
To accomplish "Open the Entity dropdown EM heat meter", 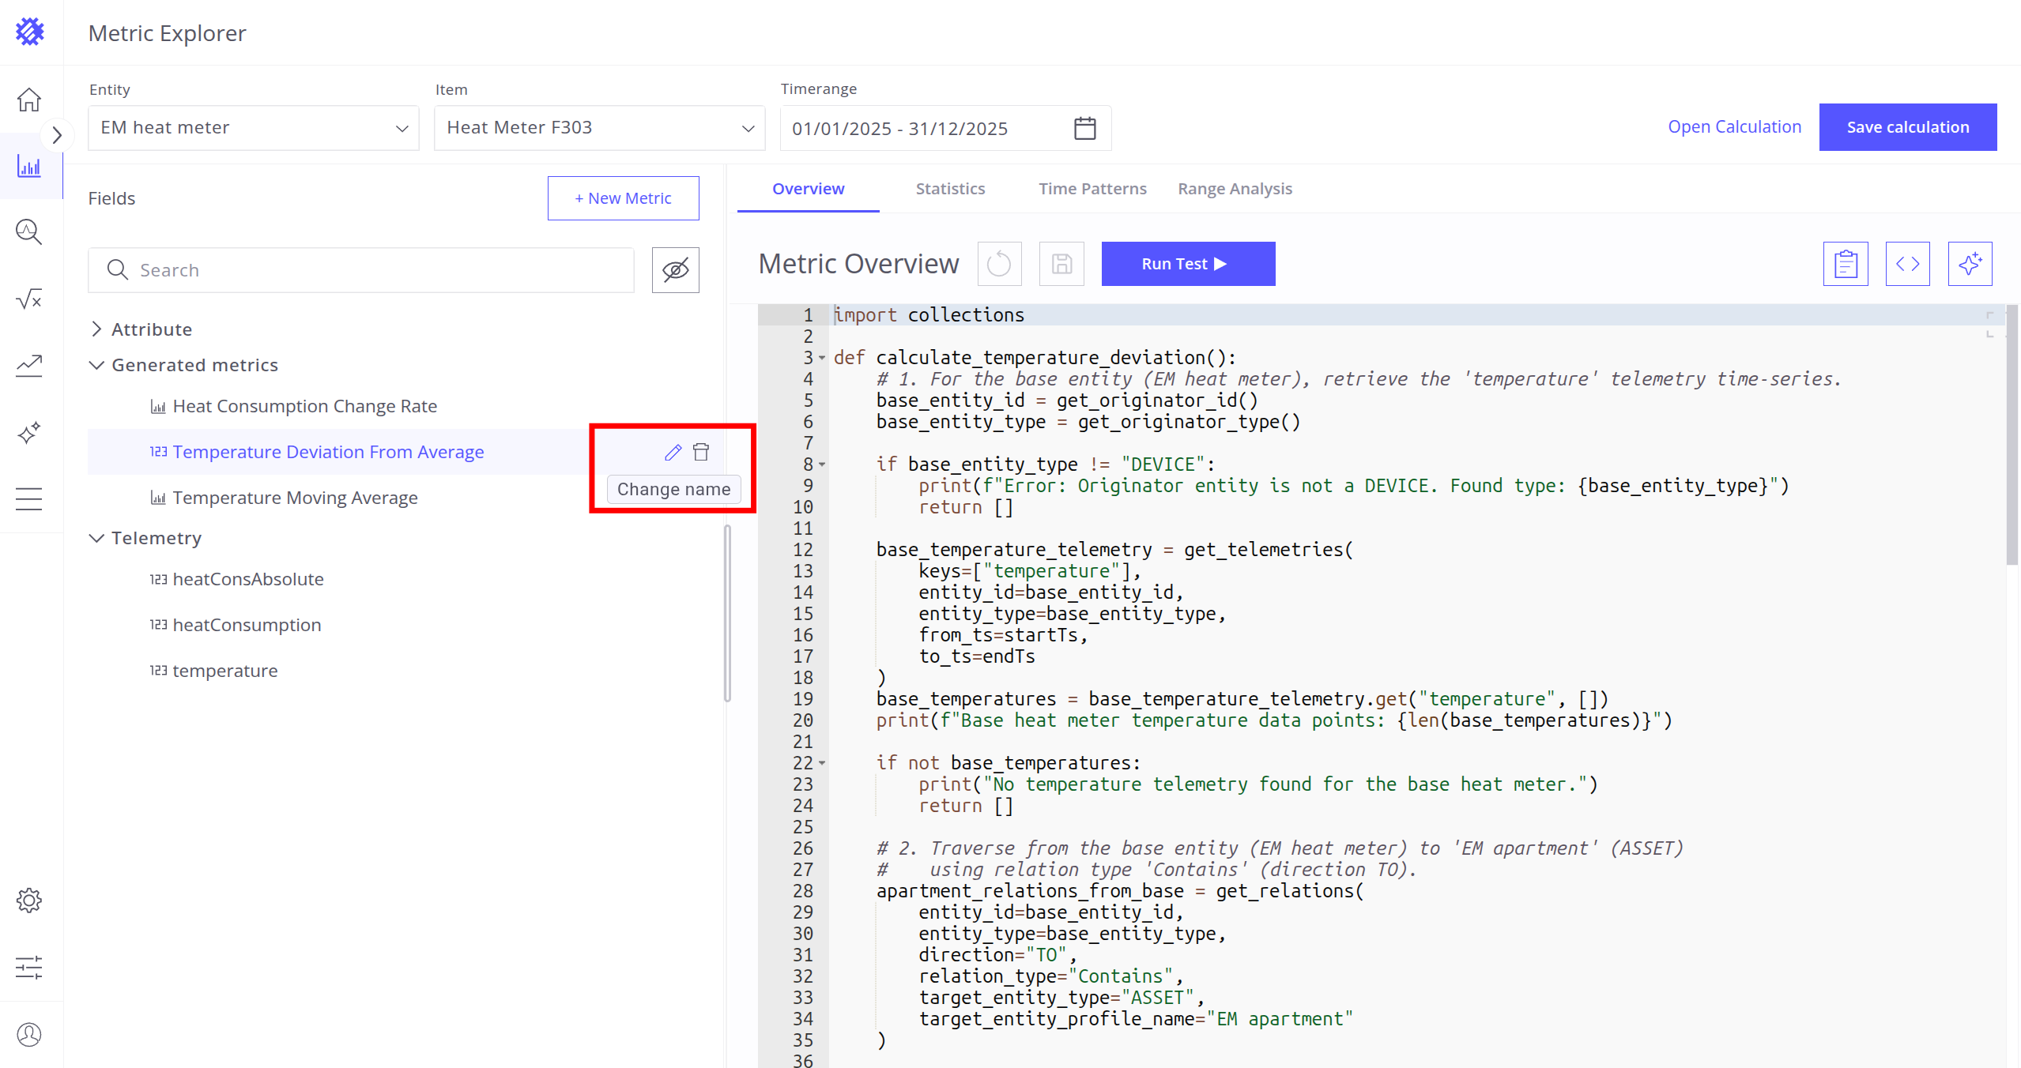I will click(x=254, y=128).
